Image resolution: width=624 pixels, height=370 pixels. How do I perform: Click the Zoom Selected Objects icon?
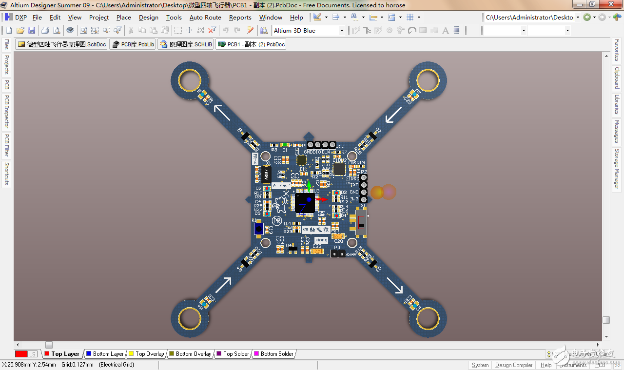106,30
